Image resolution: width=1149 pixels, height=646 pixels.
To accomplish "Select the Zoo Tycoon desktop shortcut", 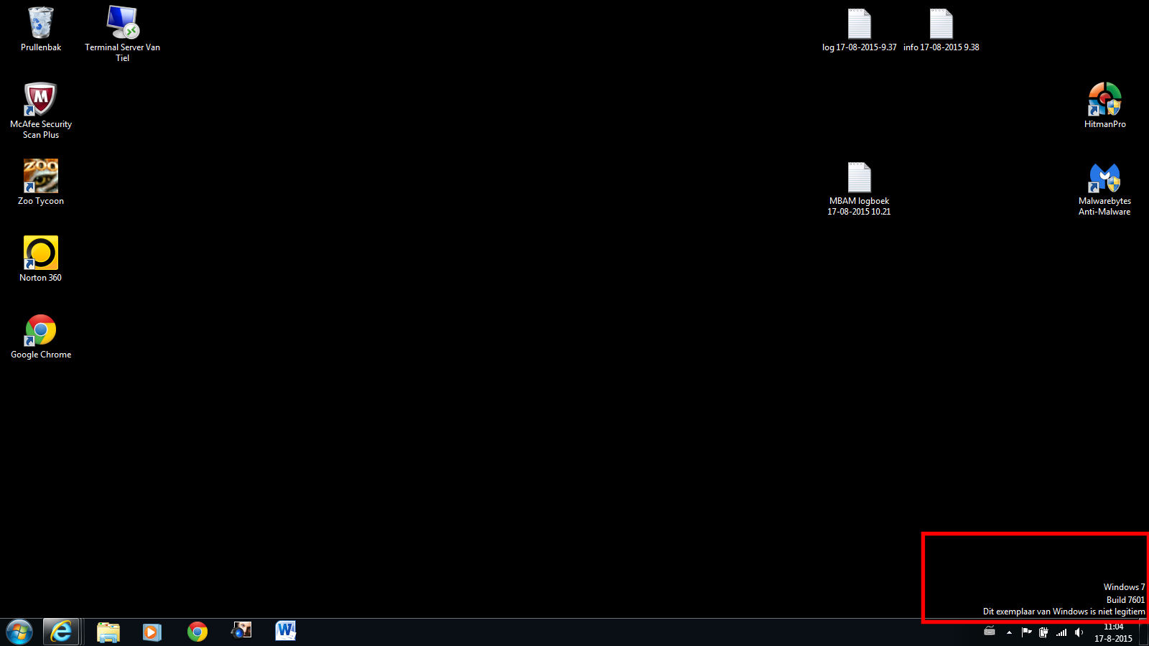I will click(x=41, y=177).
